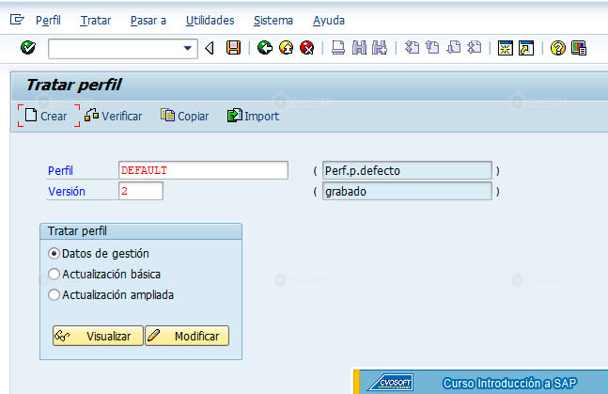Open the Utilidades menu
The height and width of the screenshot is (394, 608).
click(x=210, y=21)
